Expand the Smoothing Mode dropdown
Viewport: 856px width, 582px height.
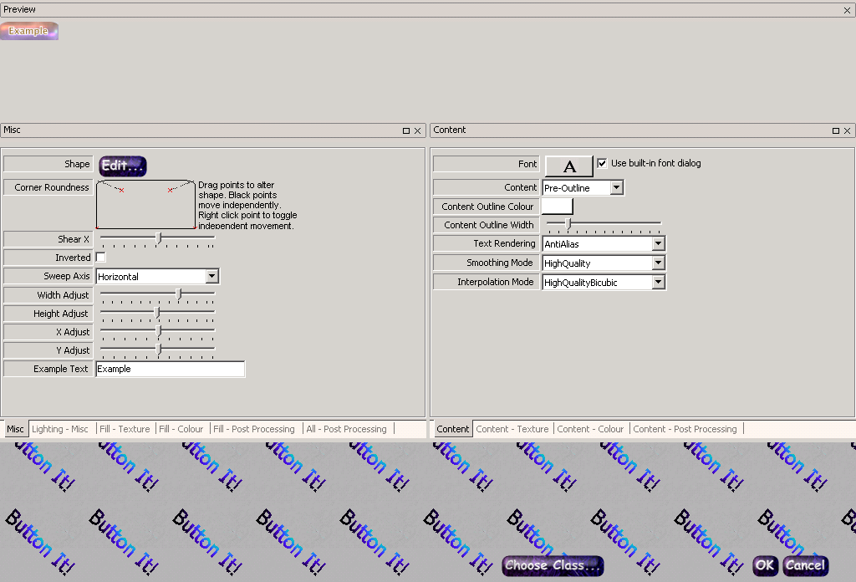click(x=658, y=263)
